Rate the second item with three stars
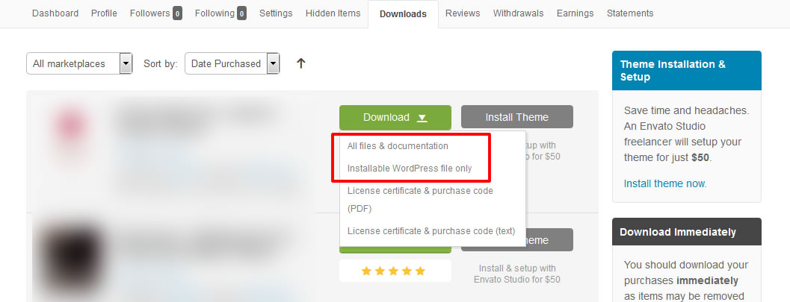 [x=393, y=271]
